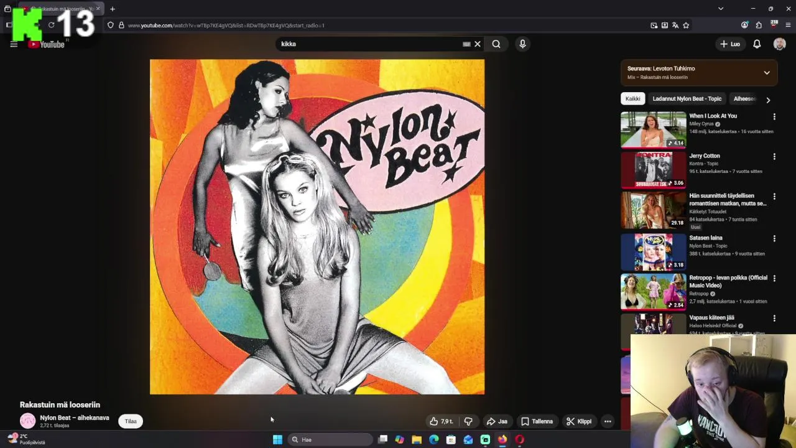Viewport: 796px width, 448px height.
Task: Start voice search with the microphone icon
Action: click(522, 44)
